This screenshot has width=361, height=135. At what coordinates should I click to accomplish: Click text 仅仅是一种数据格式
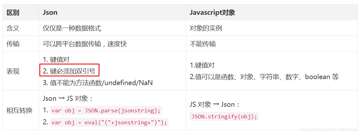tap(72, 28)
